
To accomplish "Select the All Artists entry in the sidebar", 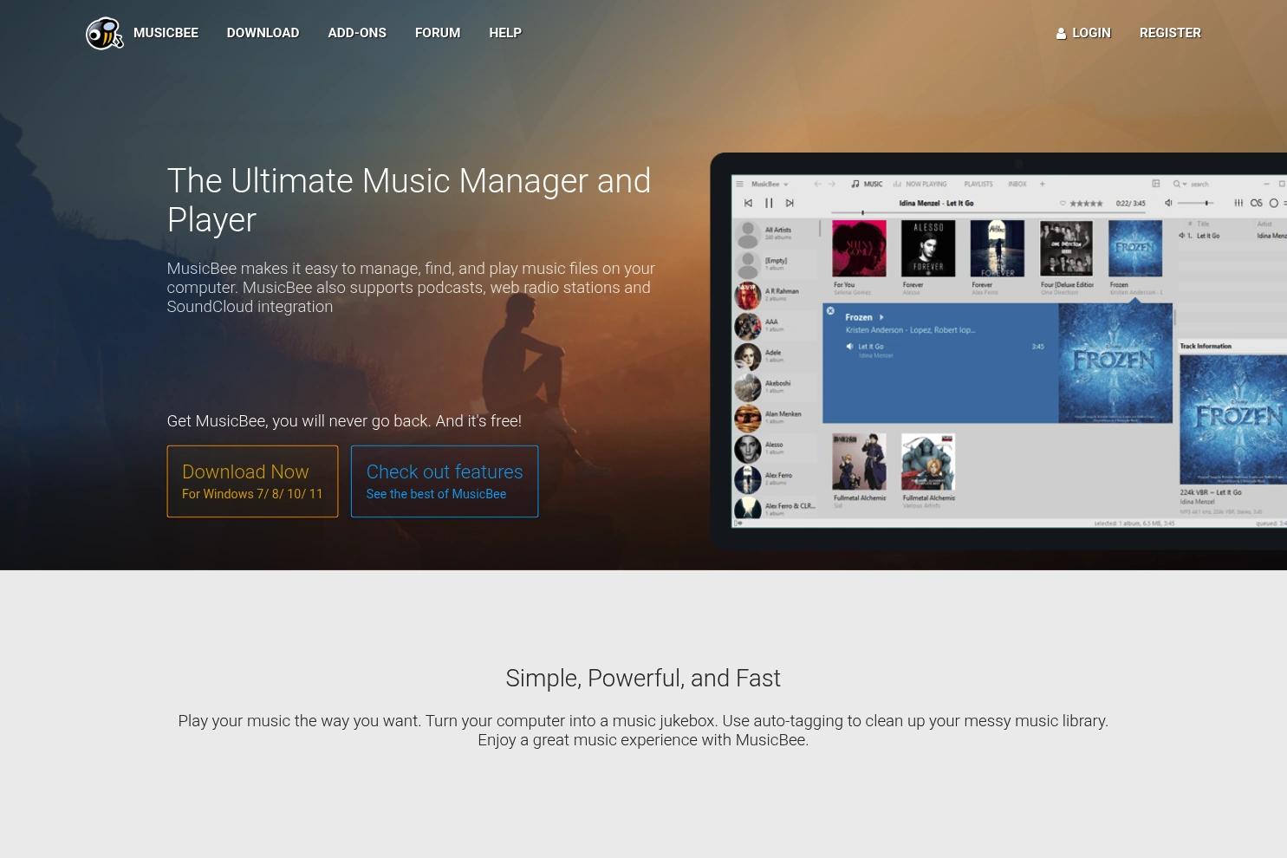I will point(776,233).
